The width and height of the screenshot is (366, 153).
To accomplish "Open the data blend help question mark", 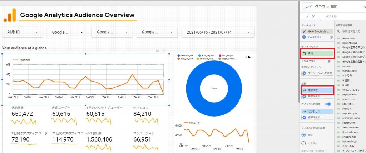I will tap(331, 37).
